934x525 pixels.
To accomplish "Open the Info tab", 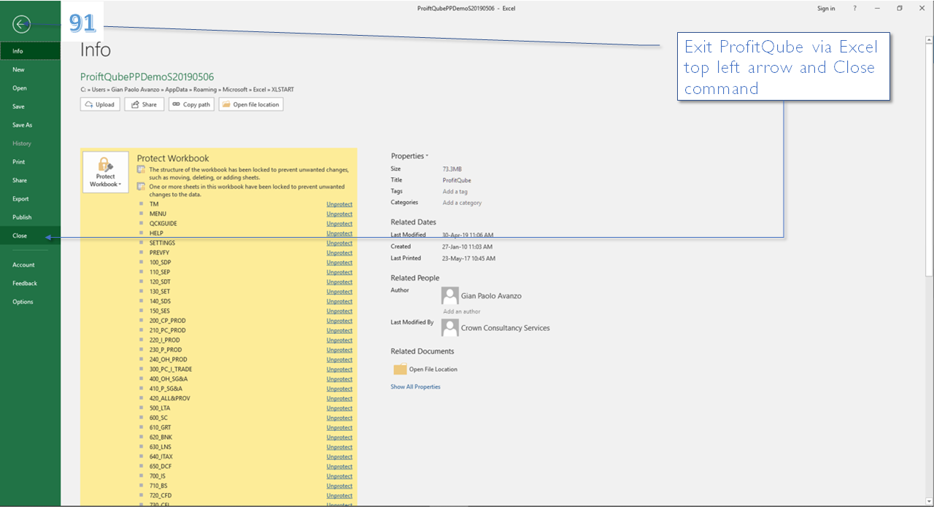I will 30,51.
